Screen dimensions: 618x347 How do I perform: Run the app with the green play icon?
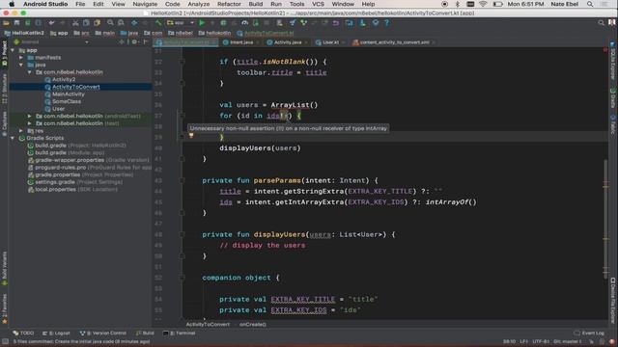(202, 23)
